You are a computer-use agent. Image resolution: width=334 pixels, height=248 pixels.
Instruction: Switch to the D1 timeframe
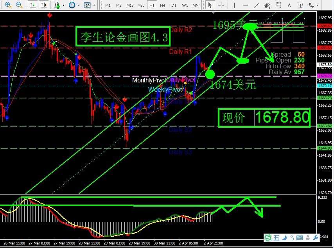174,5
